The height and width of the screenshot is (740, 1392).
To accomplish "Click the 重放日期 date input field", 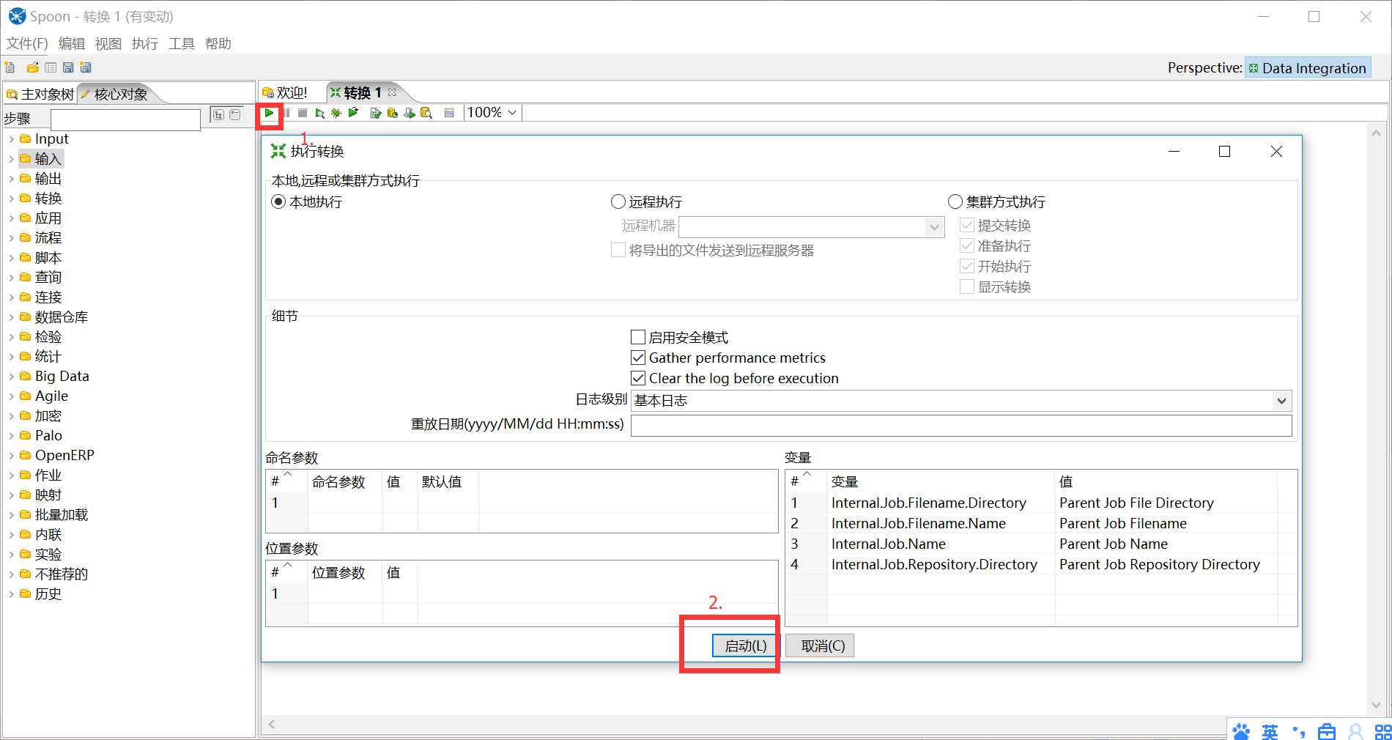I will click(x=961, y=425).
